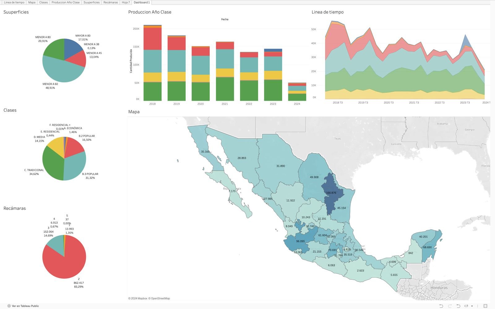
Task: Switch to the Mapa tab
Action: (x=32, y=2)
